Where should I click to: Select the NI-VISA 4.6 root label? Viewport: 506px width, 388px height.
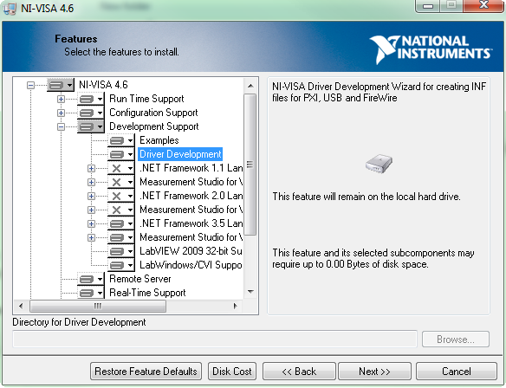103,85
